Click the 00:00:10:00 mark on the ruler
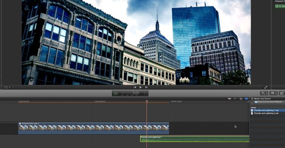The image size is (285, 148). 177,101
